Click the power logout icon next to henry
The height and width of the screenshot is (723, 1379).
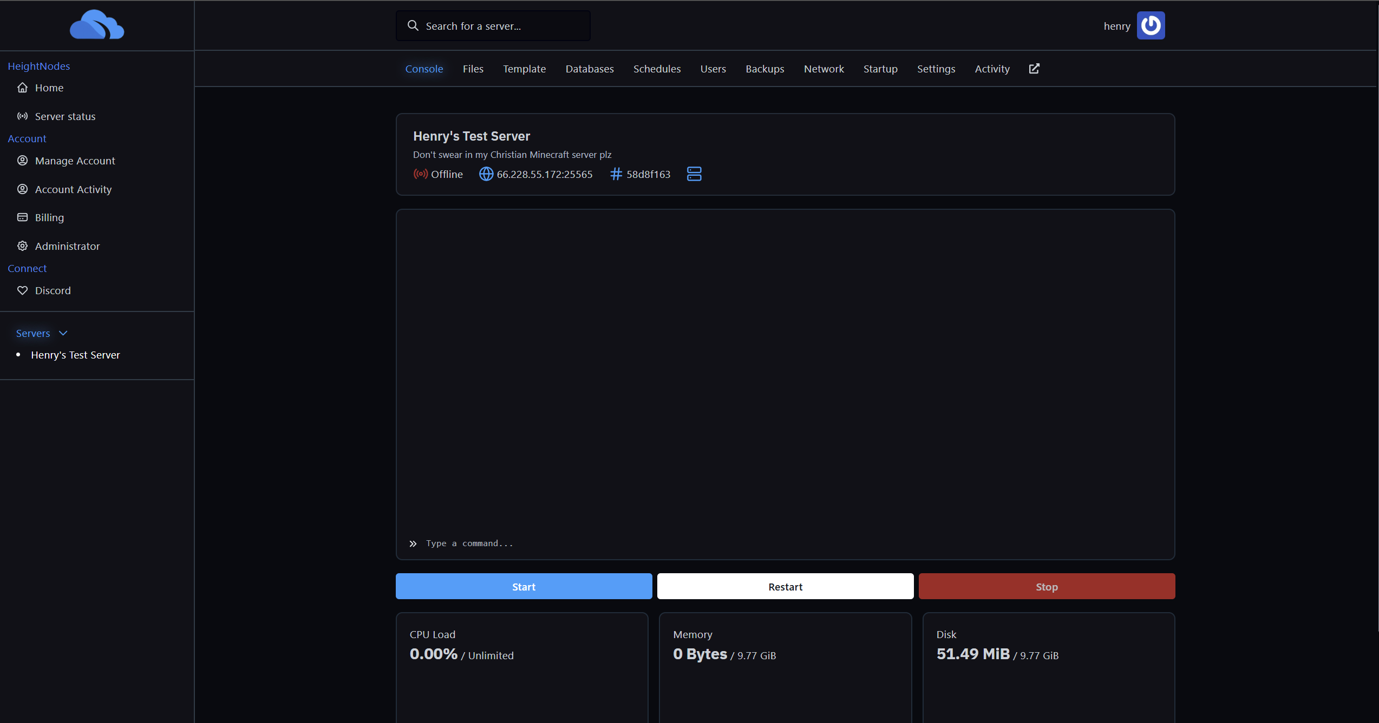click(1151, 25)
